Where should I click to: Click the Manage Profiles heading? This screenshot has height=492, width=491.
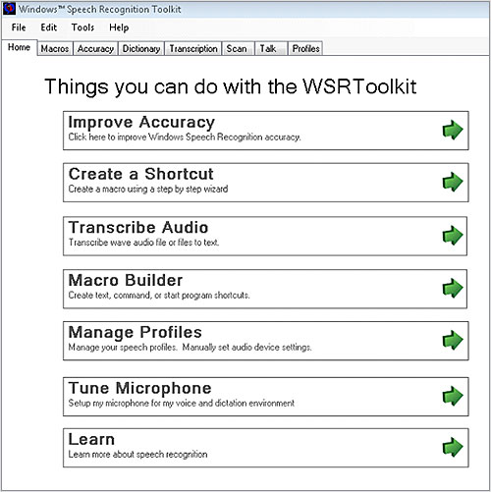pos(135,333)
